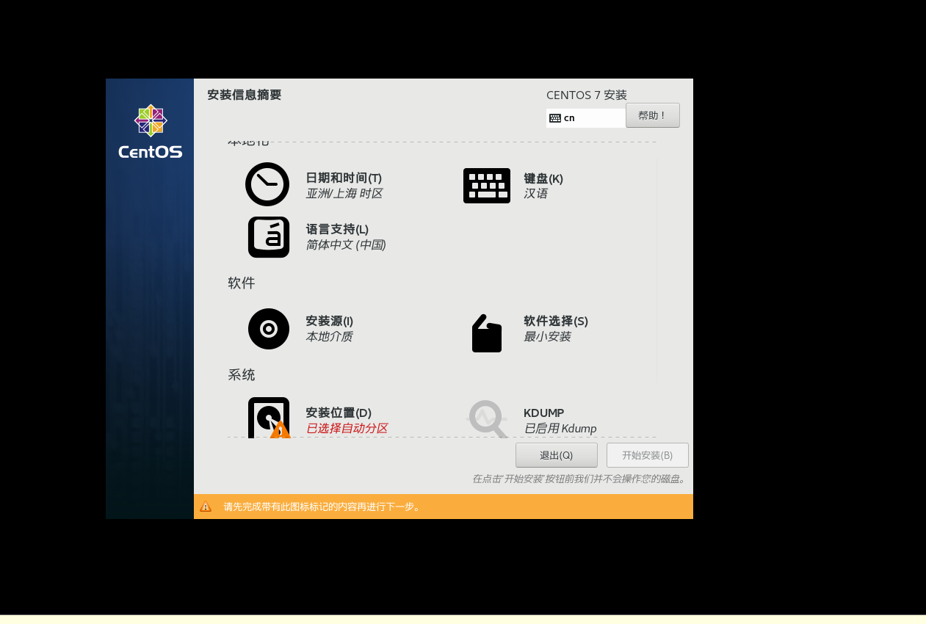Open the date and time clock icon

tap(267, 184)
